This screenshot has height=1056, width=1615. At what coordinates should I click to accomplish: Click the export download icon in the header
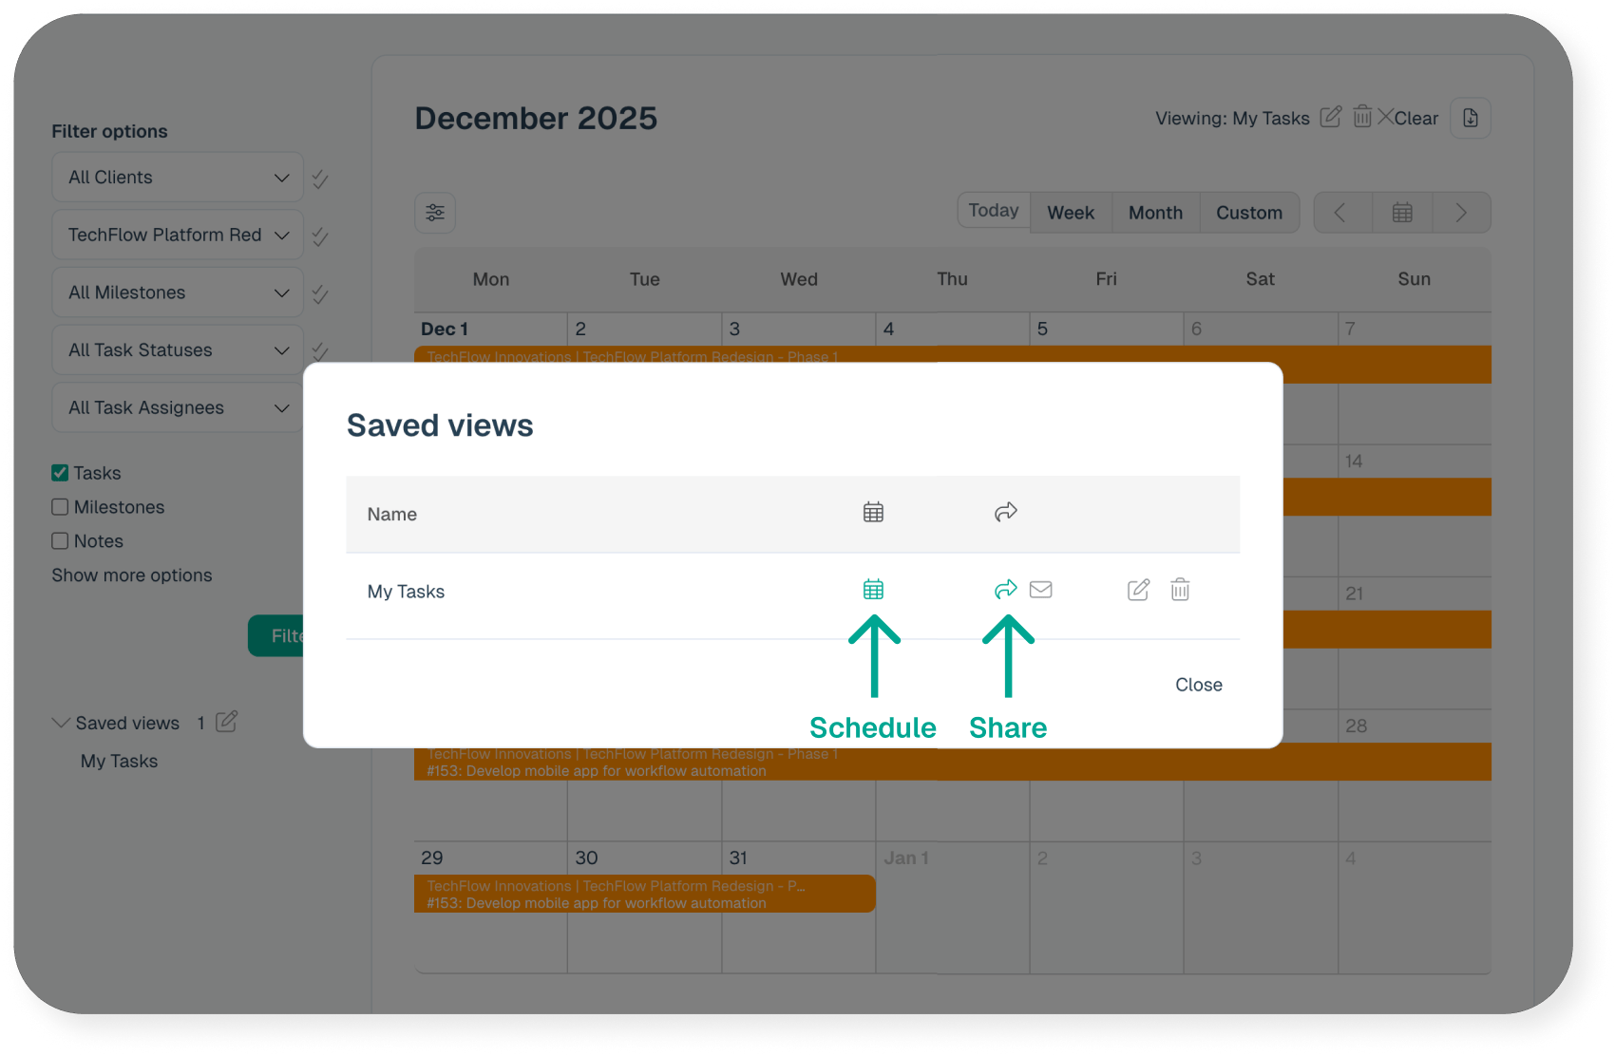click(1470, 118)
